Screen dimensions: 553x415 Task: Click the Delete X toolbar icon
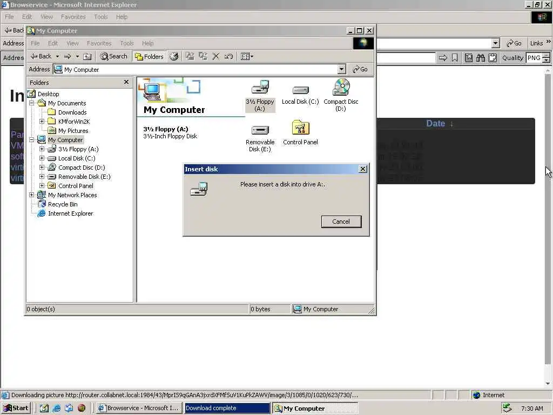(x=216, y=56)
